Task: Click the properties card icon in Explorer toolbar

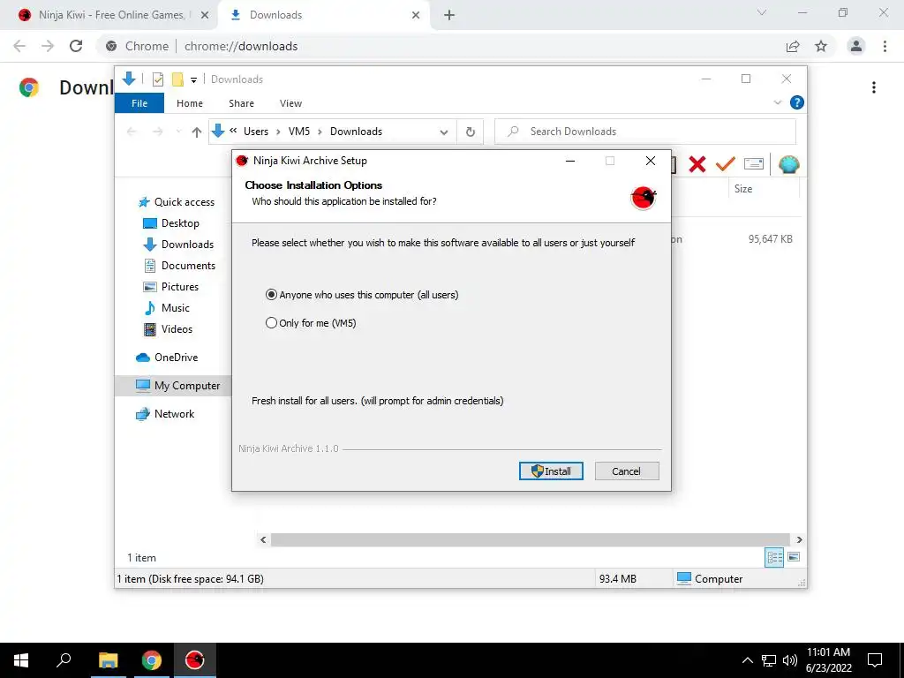Action: [x=754, y=164]
